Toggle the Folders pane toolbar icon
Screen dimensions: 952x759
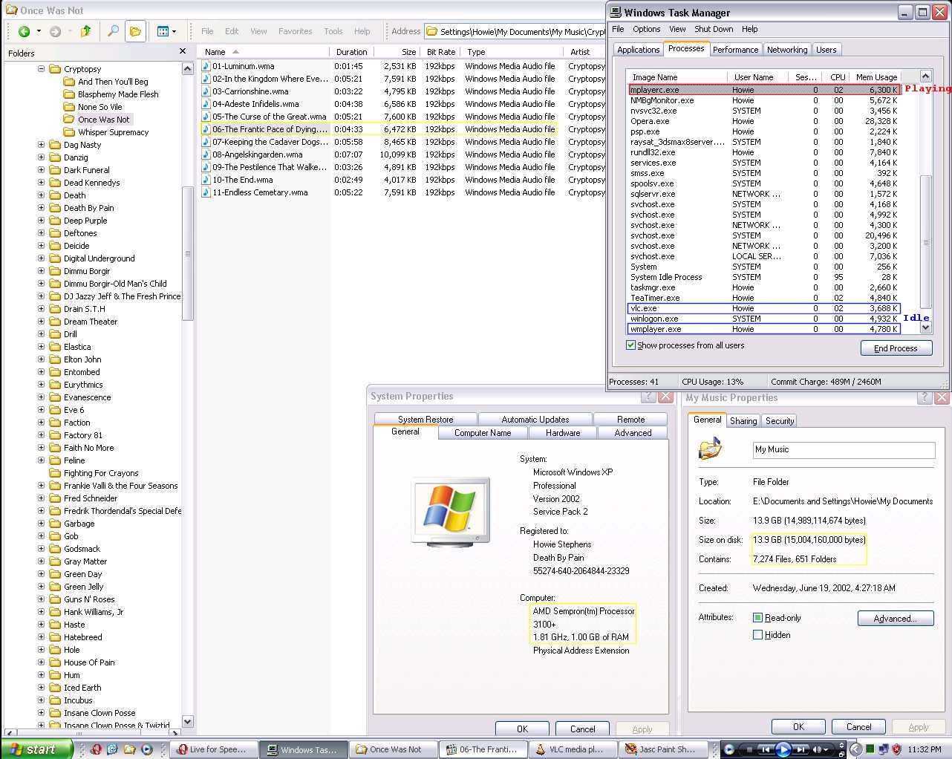[x=135, y=31]
